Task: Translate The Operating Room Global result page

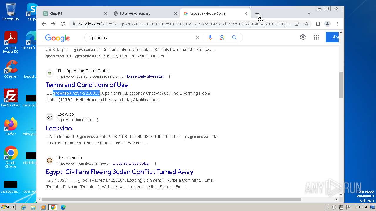Action: pos(146,76)
